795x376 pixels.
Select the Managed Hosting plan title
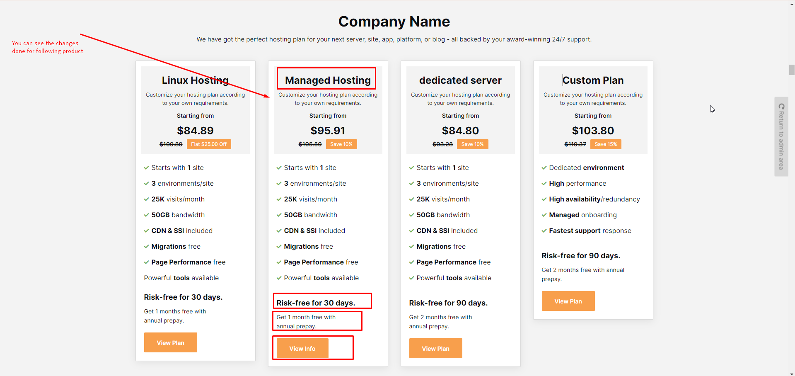pos(327,80)
